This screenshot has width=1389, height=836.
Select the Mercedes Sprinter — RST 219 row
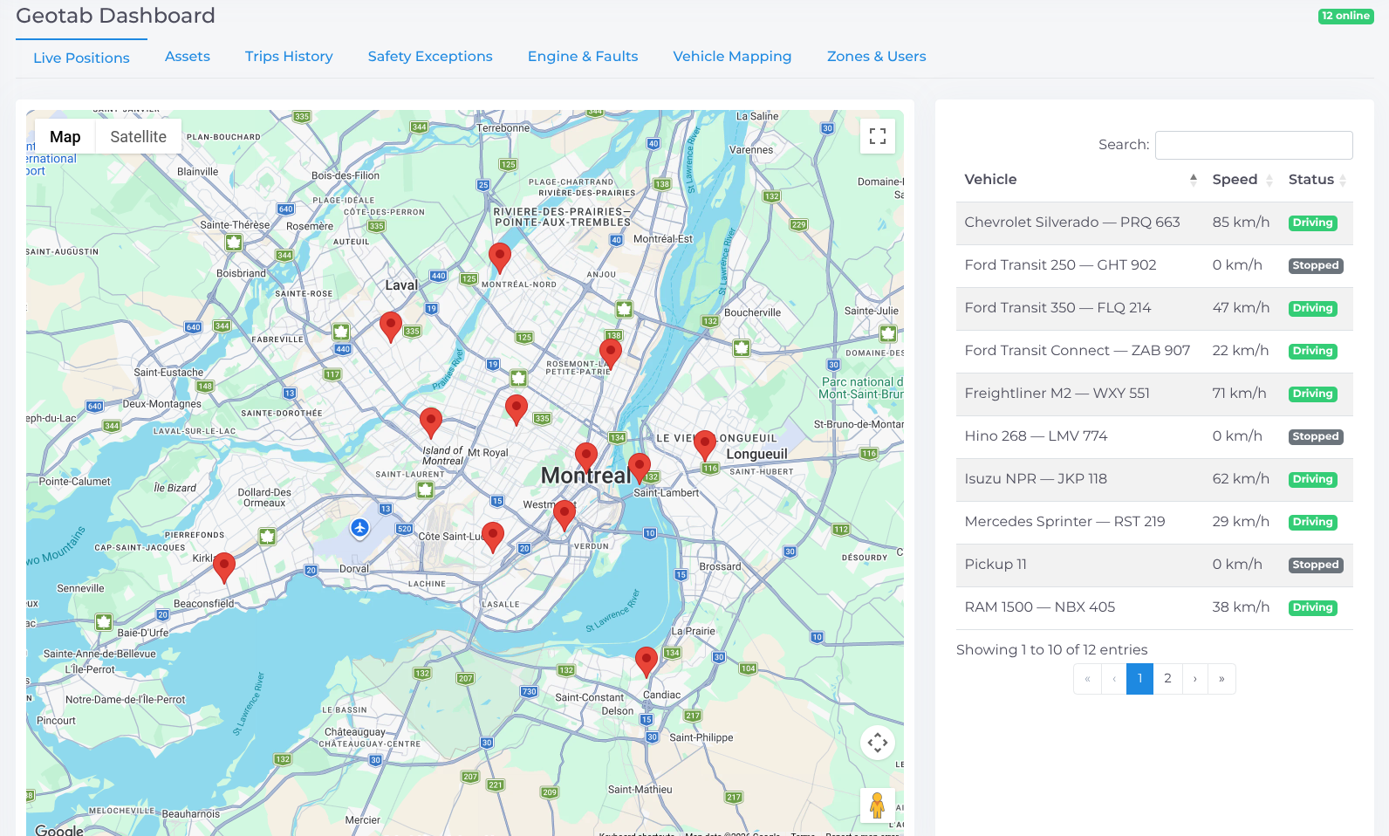coord(1154,522)
